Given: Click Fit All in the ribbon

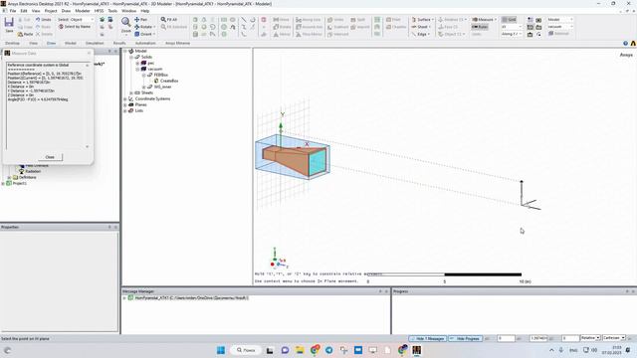Looking at the screenshot, I should click(169, 20).
